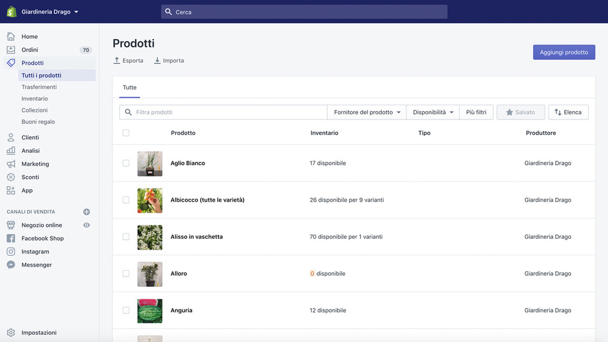Click the Importa download arrow icon
Screen dimensions: 608x342
(x=157, y=60)
